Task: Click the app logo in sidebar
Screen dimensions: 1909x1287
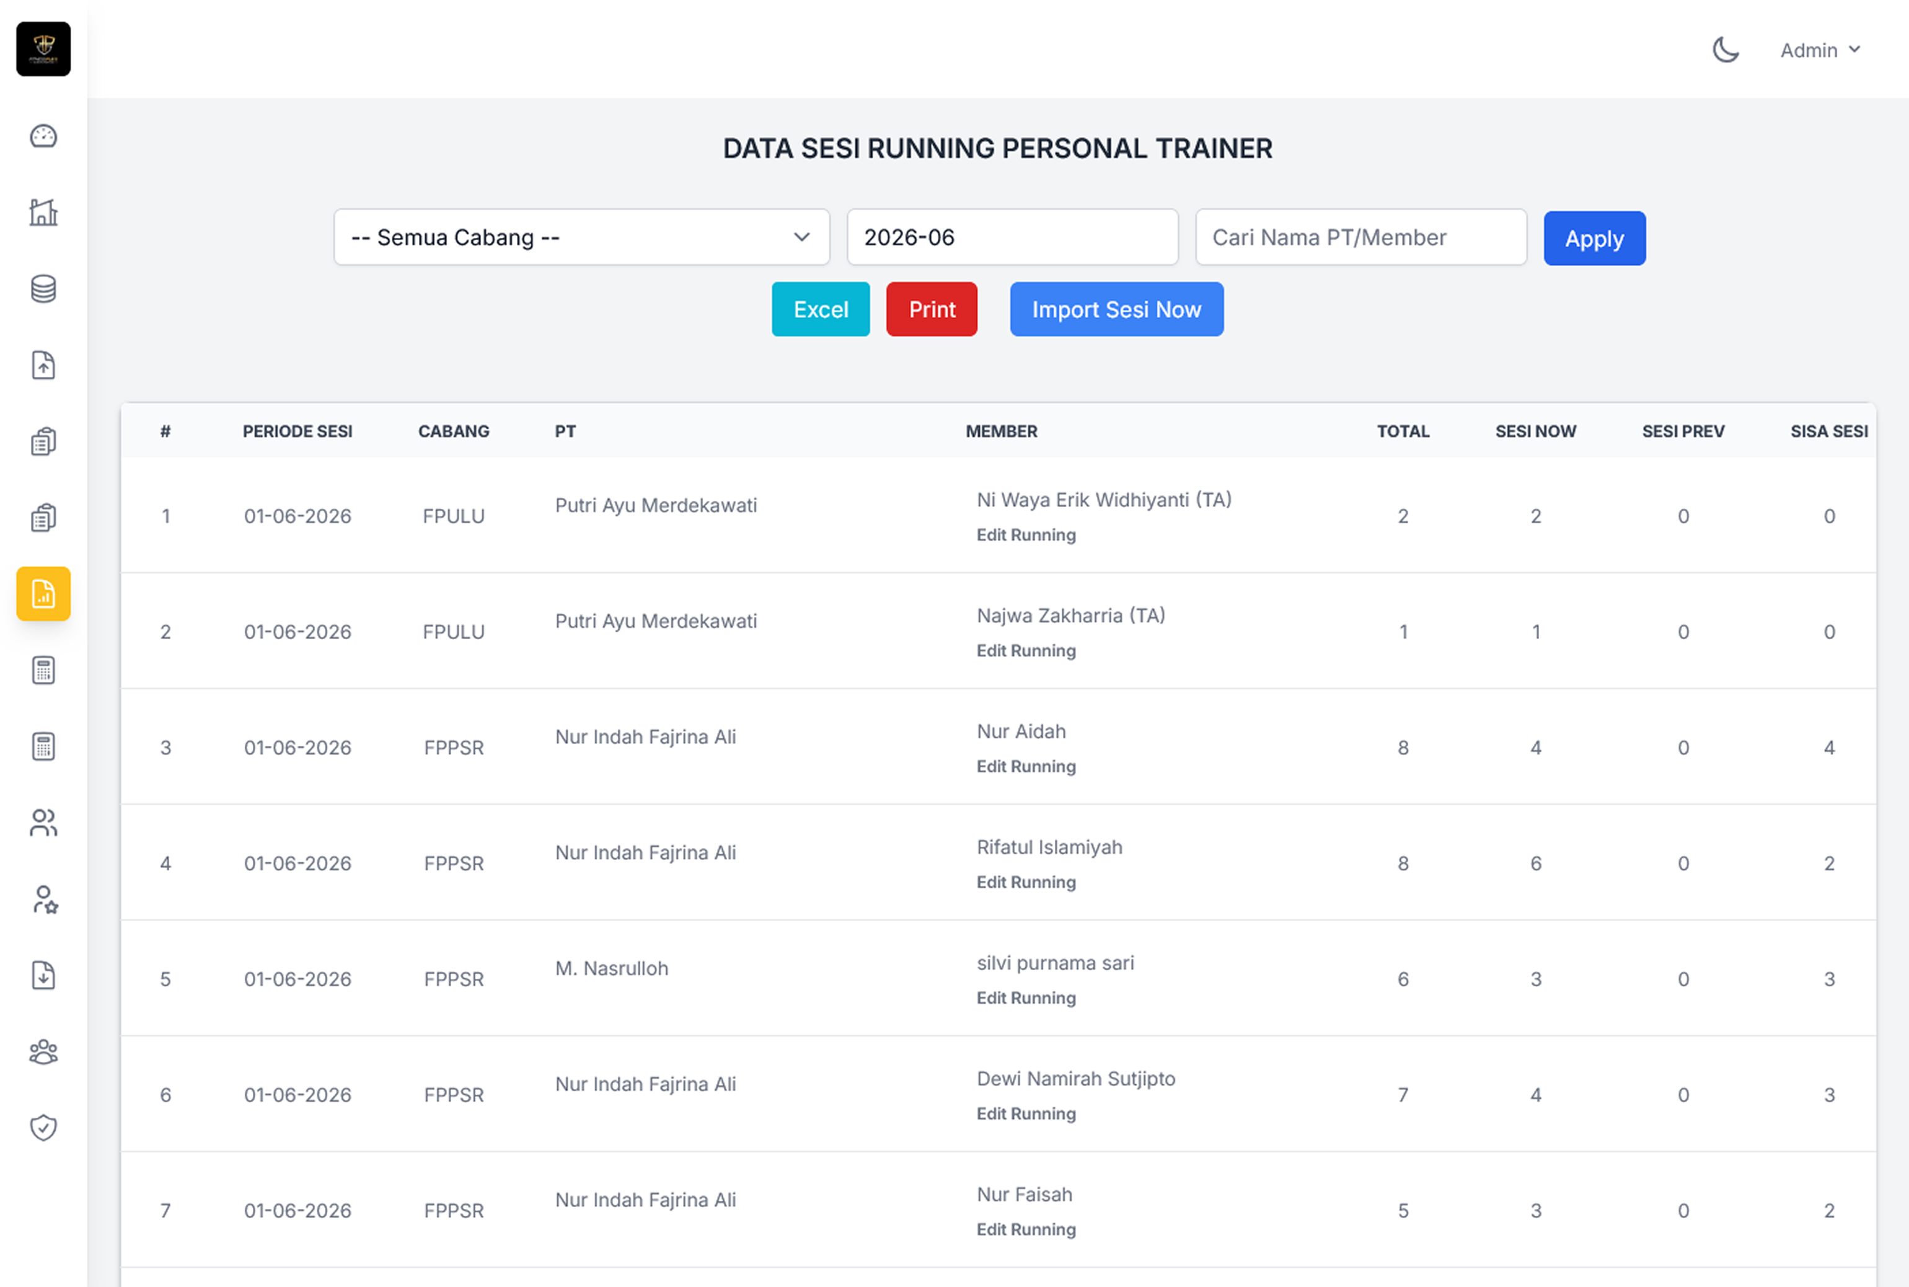Action: pyautogui.click(x=43, y=49)
